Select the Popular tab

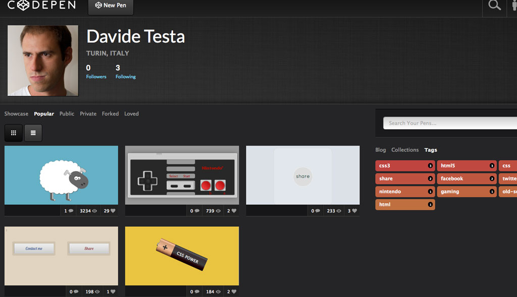coord(44,113)
